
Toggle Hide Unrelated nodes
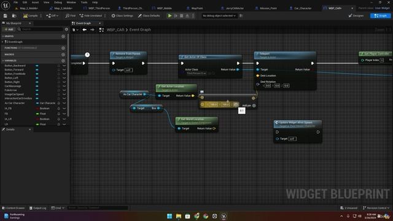[90, 16]
